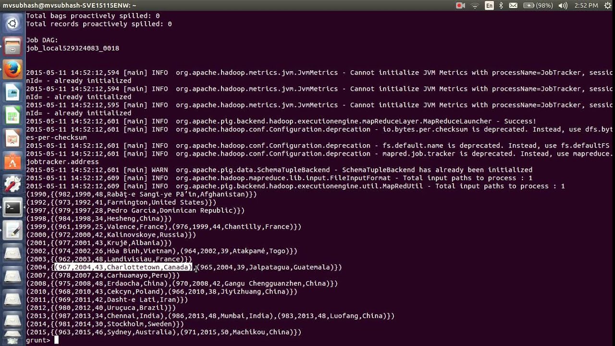This screenshot has width=615, height=346.
Task: Click highlighted Charlottetown Canada tuple
Action: point(123,267)
